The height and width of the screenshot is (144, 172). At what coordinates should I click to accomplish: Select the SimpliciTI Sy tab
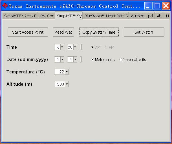click(x=69, y=16)
